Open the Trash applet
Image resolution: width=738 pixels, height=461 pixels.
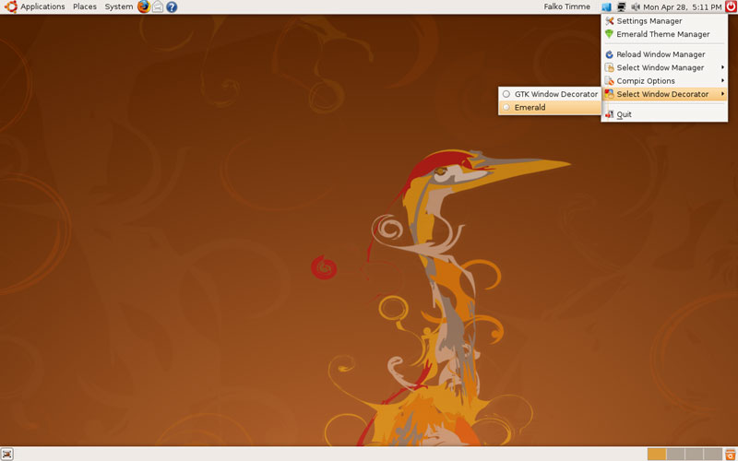(x=731, y=455)
